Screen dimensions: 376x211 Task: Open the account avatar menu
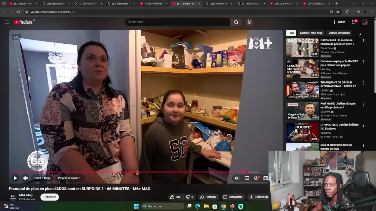[x=365, y=22]
